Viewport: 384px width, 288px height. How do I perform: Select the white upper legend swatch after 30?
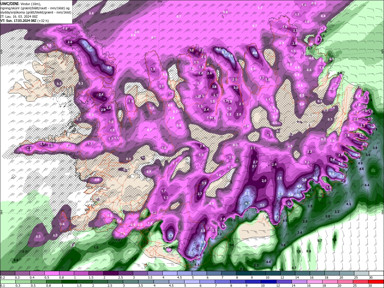[376, 273]
